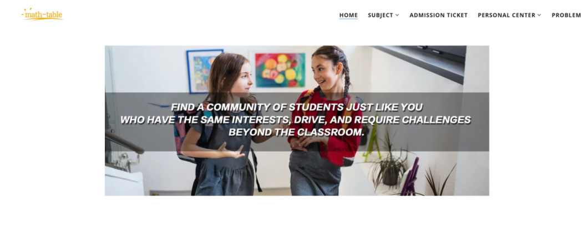Click the 'FIND A COMMUNITY OF STUDENTS' headline line
The width and height of the screenshot is (588, 226).
tap(297, 107)
